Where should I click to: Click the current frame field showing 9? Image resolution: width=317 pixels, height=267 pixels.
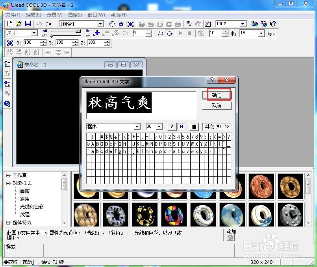[x=139, y=33]
